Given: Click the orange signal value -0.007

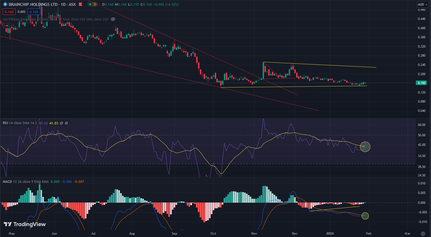Looking at the screenshot, I should tap(79, 182).
